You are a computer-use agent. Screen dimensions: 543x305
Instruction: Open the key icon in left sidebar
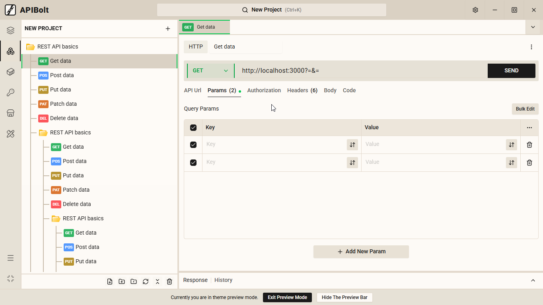click(x=11, y=93)
